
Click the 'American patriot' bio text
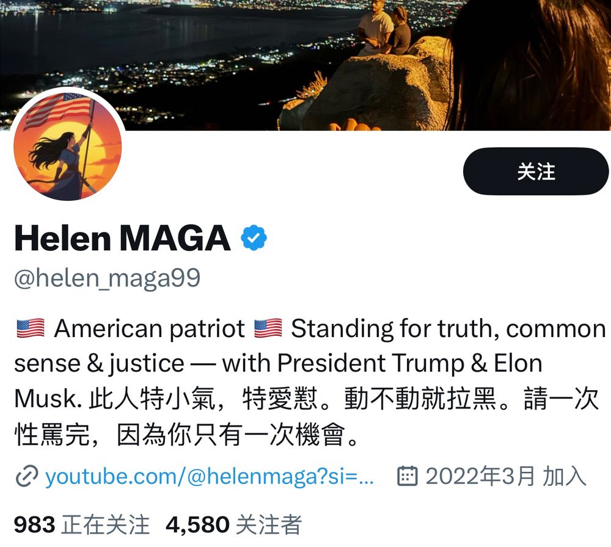point(149,328)
